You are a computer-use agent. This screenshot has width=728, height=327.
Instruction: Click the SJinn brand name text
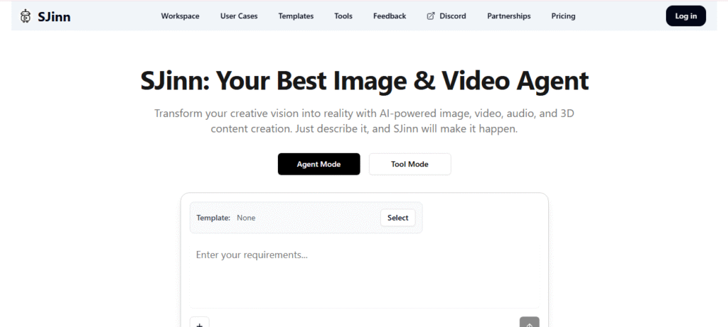coord(54,16)
